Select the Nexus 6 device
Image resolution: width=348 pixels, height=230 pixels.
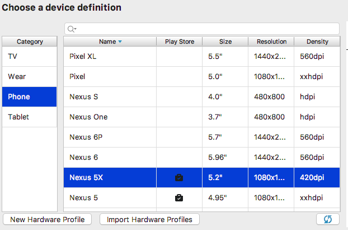pyautogui.click(x=84, y=157)
